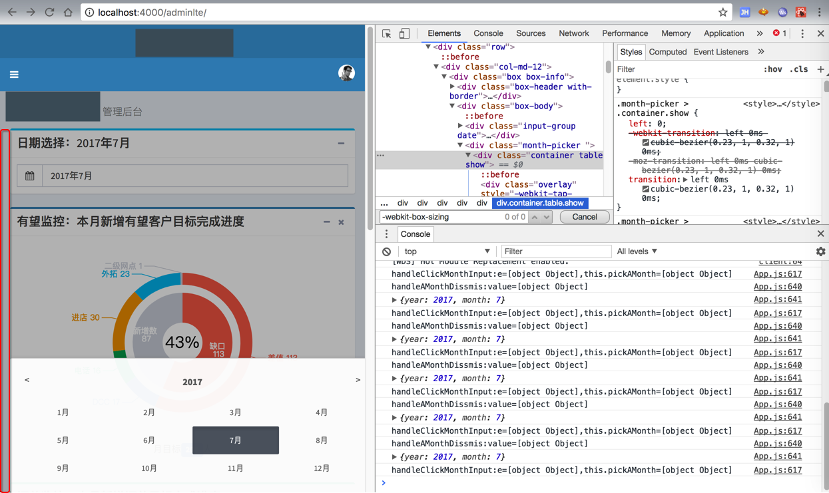The width and height of the screenshot is (829, 493).
Task: Click the JH extension icon
Action: coord(745,12)
